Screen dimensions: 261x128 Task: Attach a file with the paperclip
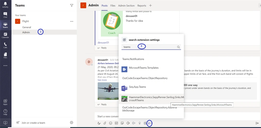[x=105, y=123]
